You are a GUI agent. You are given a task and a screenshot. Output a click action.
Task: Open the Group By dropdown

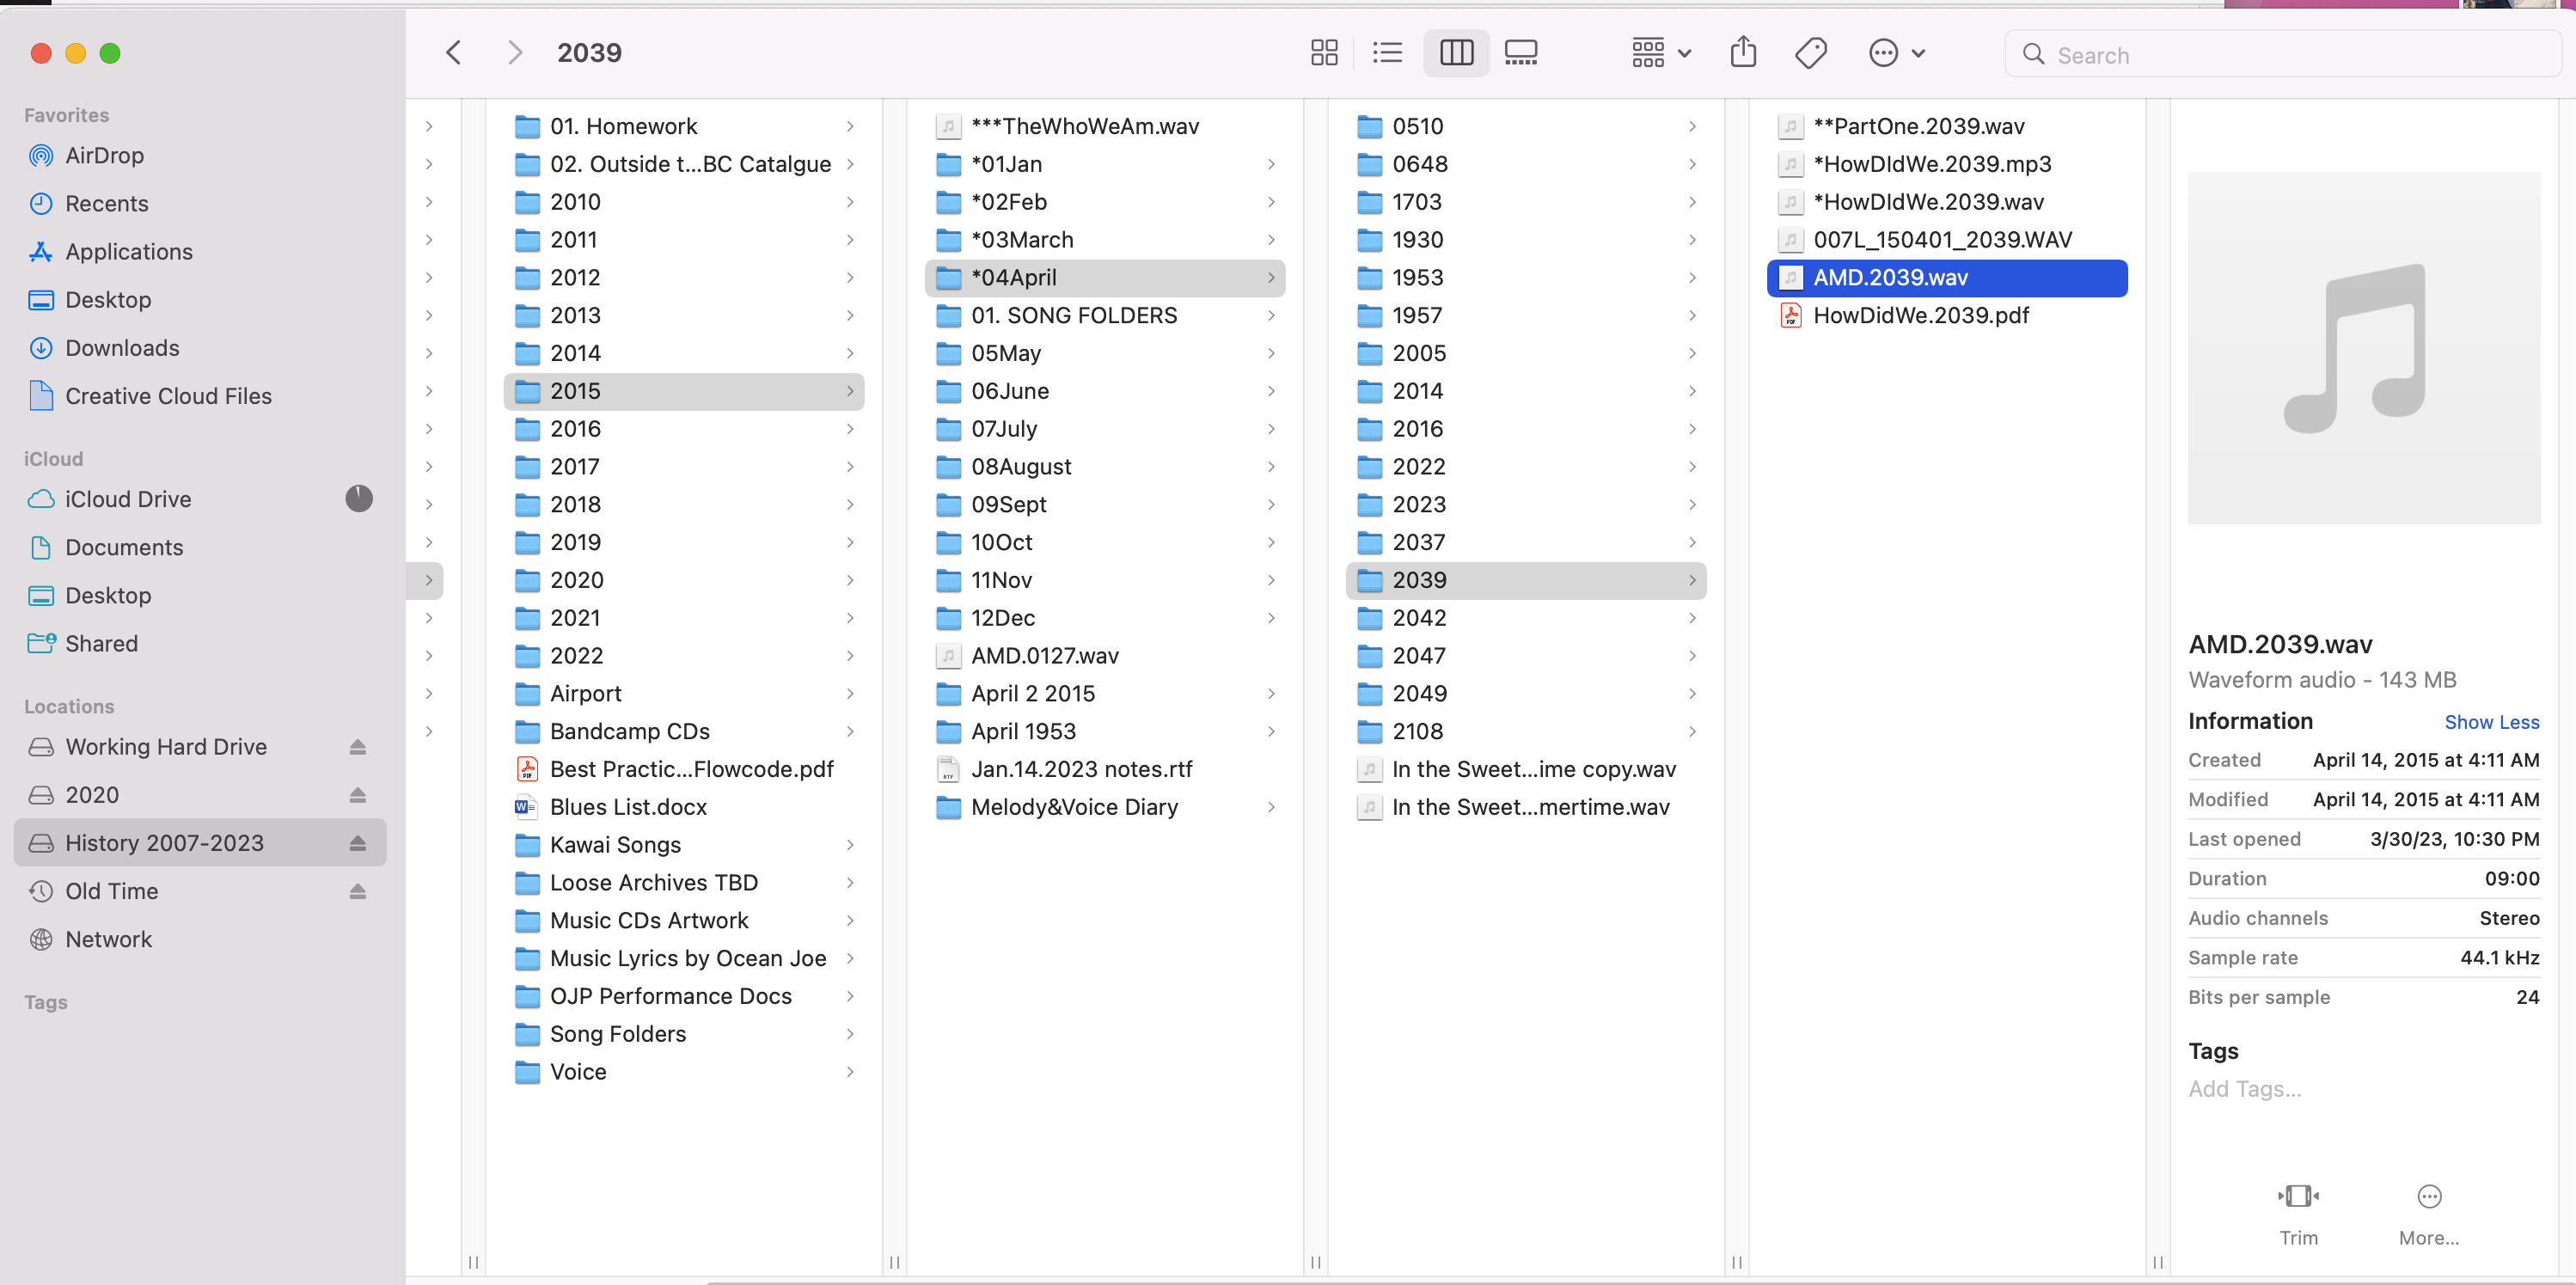click(x=1660, y=53)
